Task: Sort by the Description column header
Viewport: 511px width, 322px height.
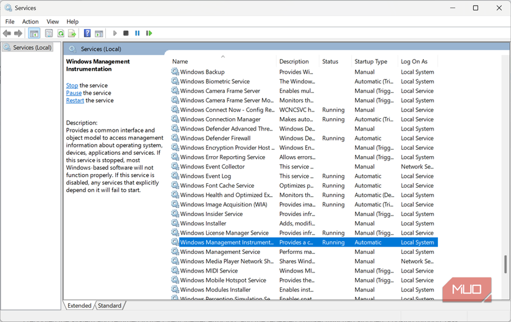Action: [298, 61]
